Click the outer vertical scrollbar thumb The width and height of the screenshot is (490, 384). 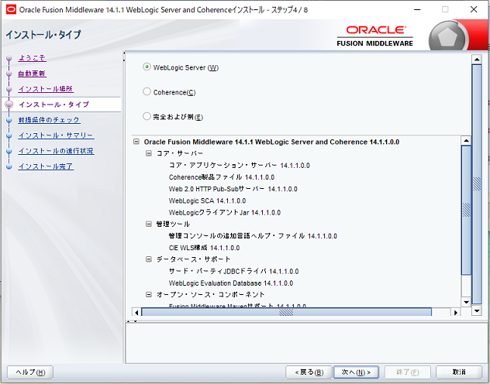(477, 184)
